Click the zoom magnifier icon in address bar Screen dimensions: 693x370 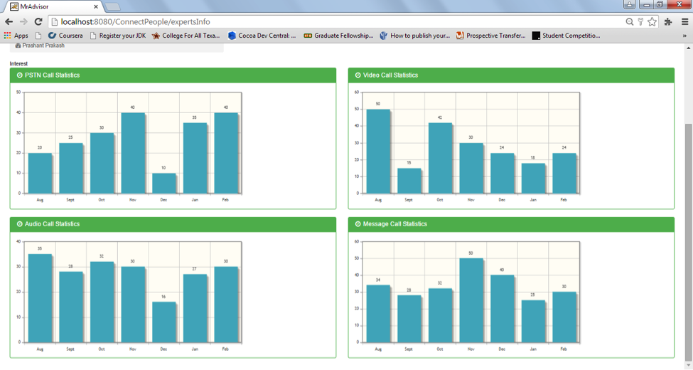(x=629, y=21)
